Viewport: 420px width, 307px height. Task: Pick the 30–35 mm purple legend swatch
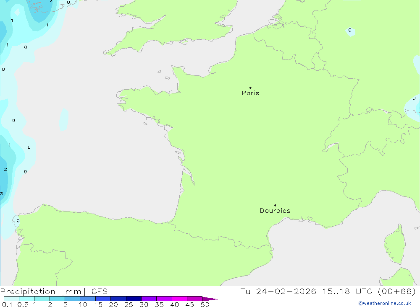[149, 299]
